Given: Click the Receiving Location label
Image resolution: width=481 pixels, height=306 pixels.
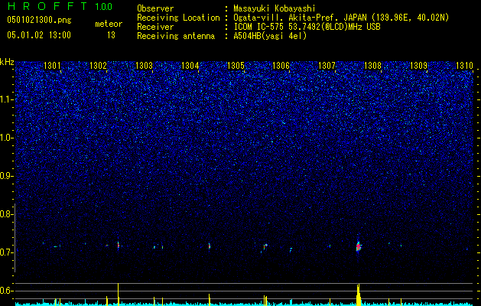Looking at the screenshot, I should click(178, 18).
